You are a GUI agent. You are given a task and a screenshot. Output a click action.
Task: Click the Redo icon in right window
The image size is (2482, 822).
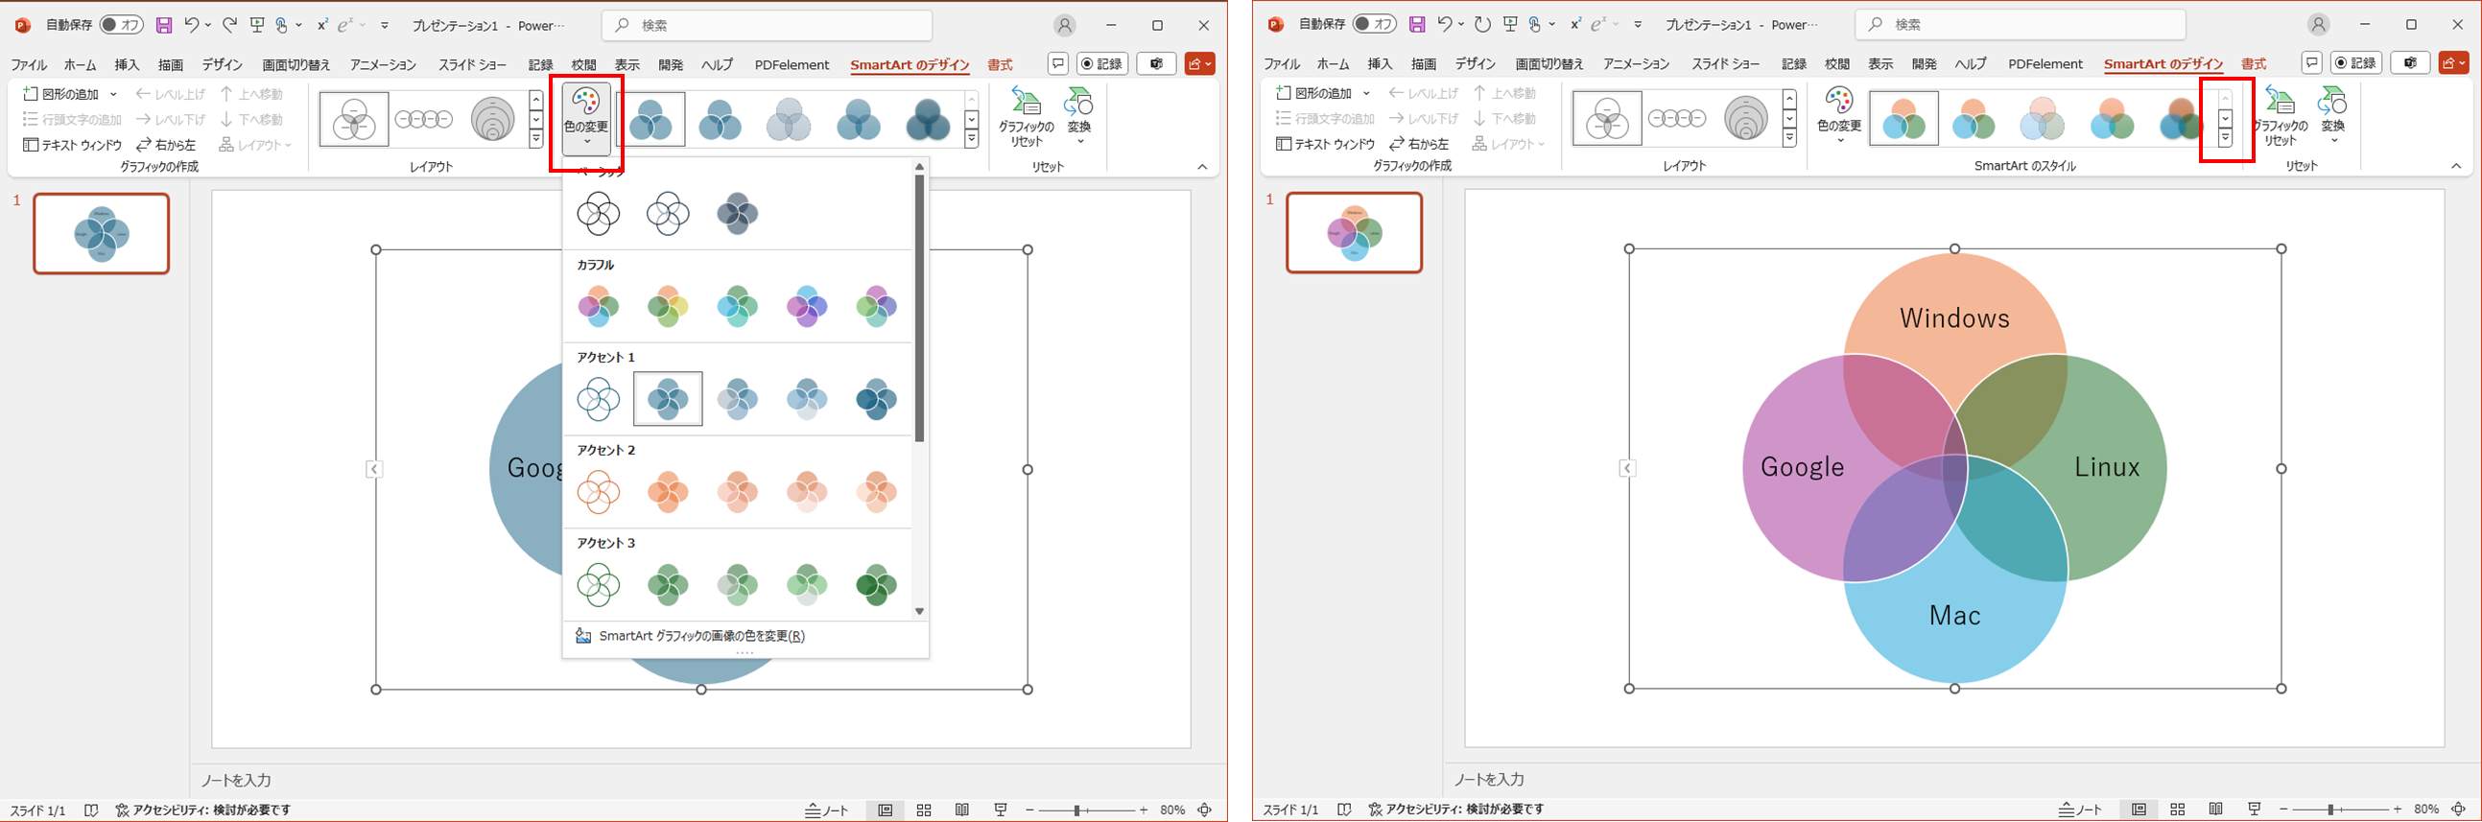click(1482, 25)
